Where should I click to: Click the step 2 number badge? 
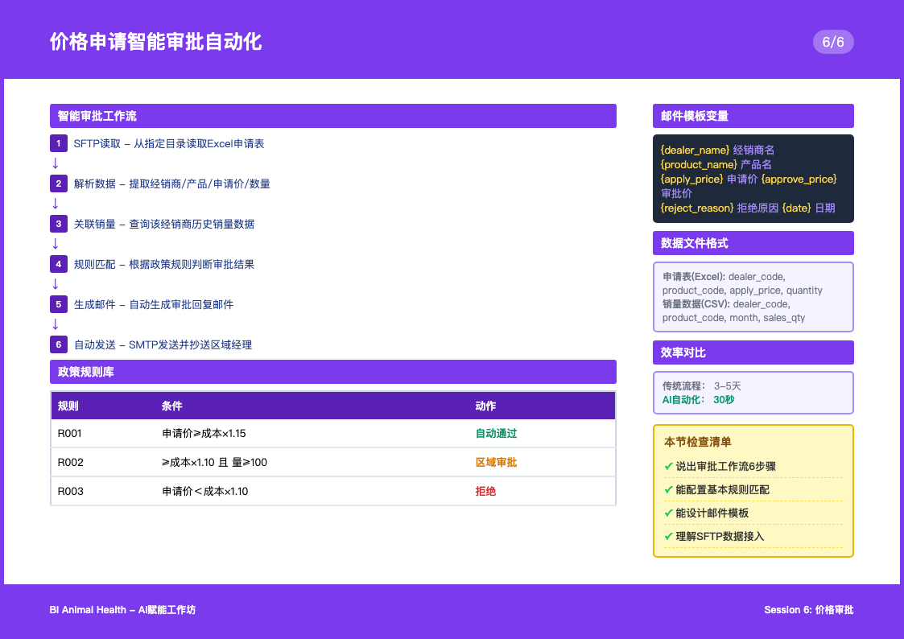point(58,183)
